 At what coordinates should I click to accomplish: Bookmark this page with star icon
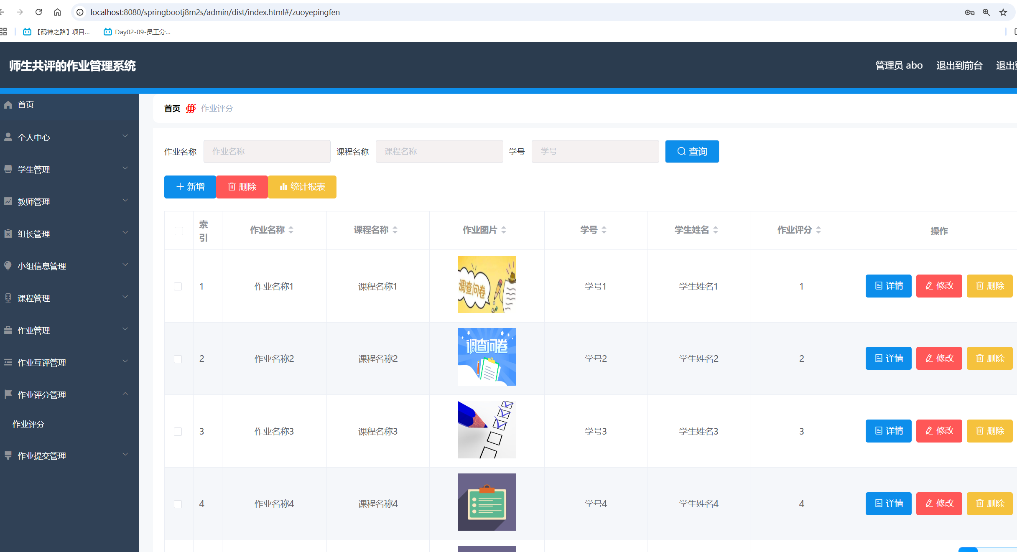point(1003,12)
